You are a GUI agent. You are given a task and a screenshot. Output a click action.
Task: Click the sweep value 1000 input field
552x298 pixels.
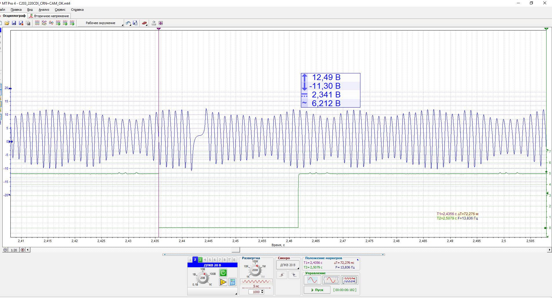(255, 292)
